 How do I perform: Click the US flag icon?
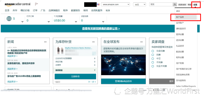click(98, 4)
